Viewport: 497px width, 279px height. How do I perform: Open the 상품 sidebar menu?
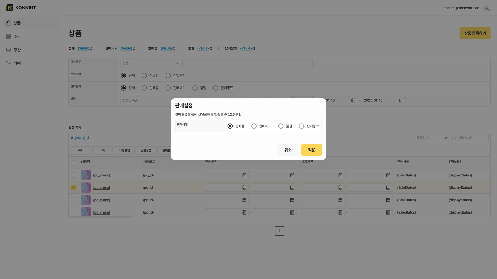coord(31,23)
